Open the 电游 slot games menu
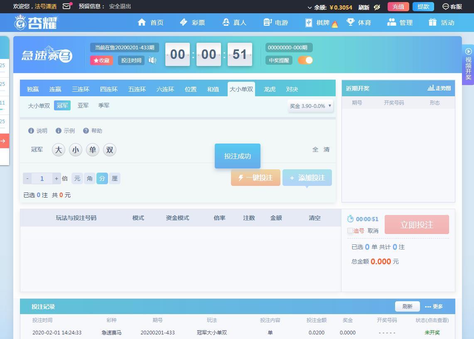Viewport: 474px width, 339px height. (276, 22)
